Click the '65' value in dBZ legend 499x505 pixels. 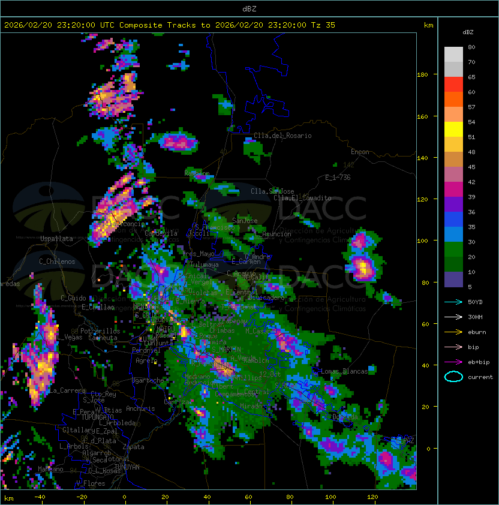point(471,77)
